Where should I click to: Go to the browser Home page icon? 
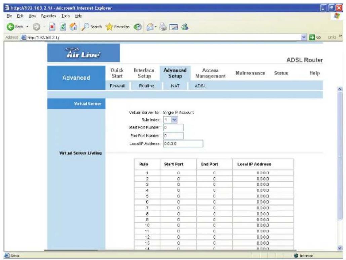pos(74,27)
